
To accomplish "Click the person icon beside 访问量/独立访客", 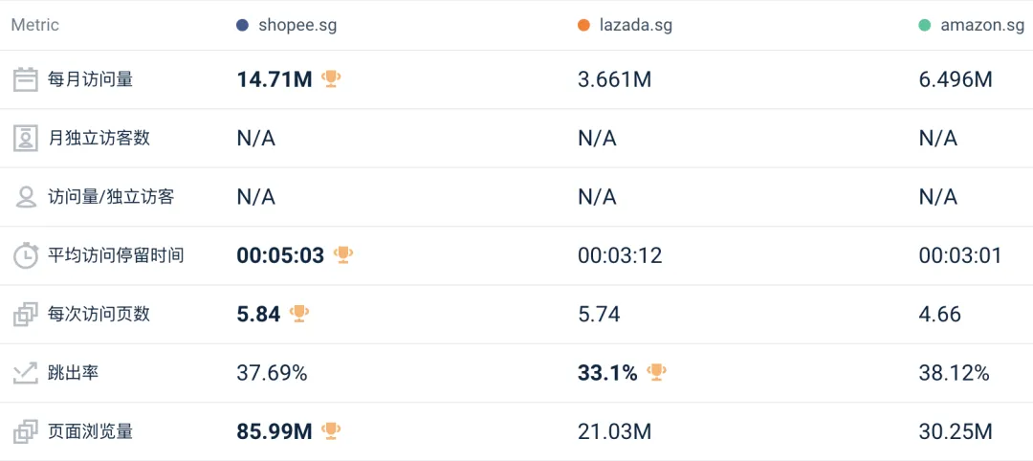I will [25, 197].
